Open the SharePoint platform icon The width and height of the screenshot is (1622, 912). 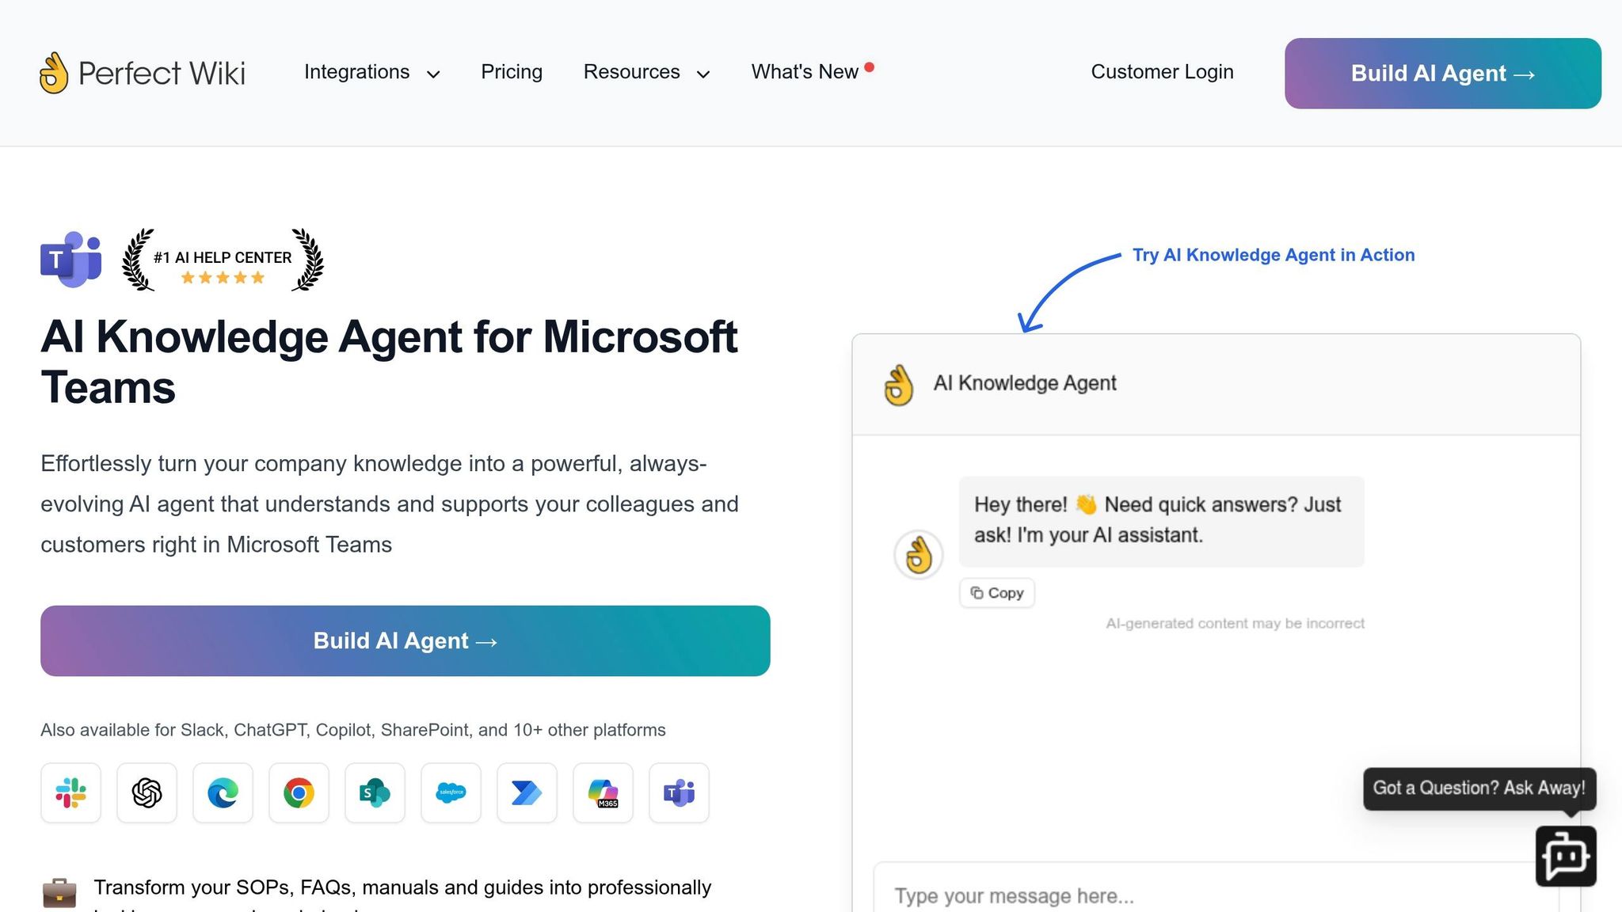(375, 792)
